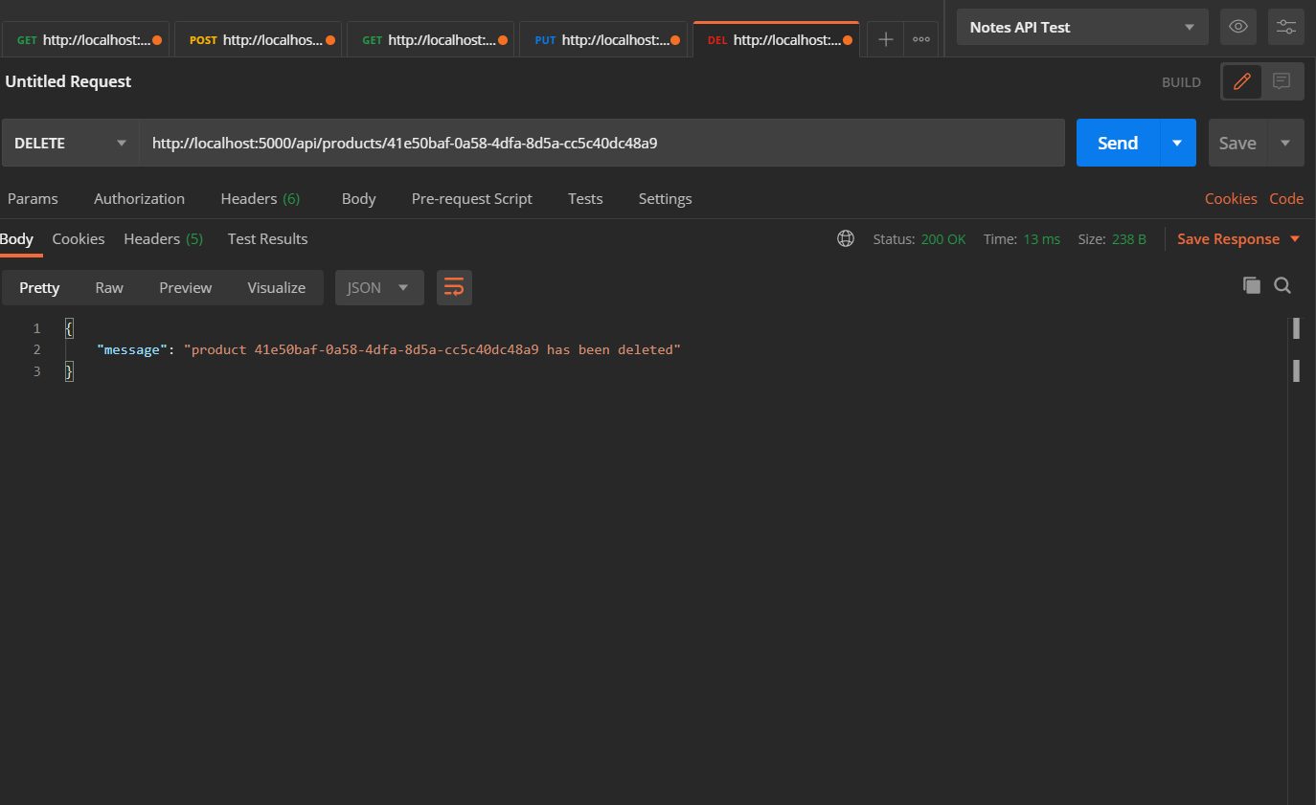
Task: Open the Params tab
Action: coord(33,199)
